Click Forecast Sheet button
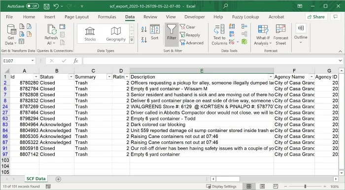The height and width of the screenshot is (190, 345). point(281,35)
